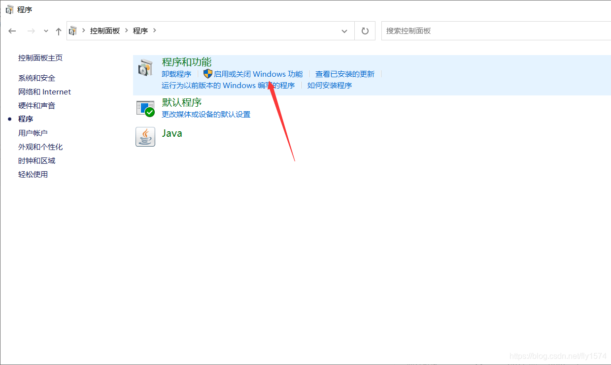
Task: Click the title bar 程序 window icon
Action: coord(9,9)
